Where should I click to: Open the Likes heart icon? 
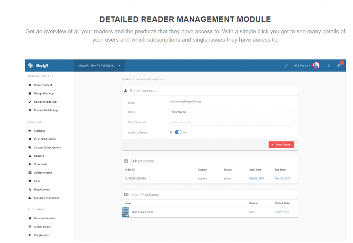pos(29,181)
